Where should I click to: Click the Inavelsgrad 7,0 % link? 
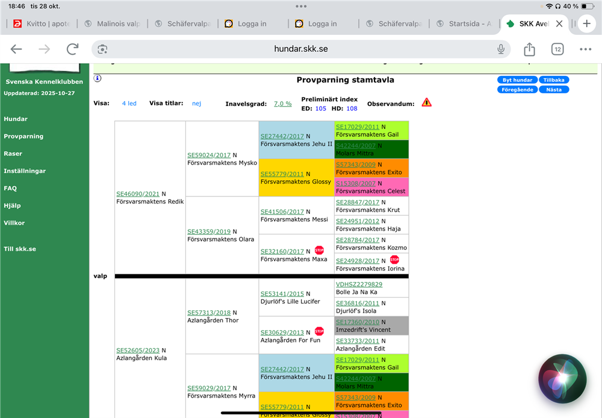(282, 104)
